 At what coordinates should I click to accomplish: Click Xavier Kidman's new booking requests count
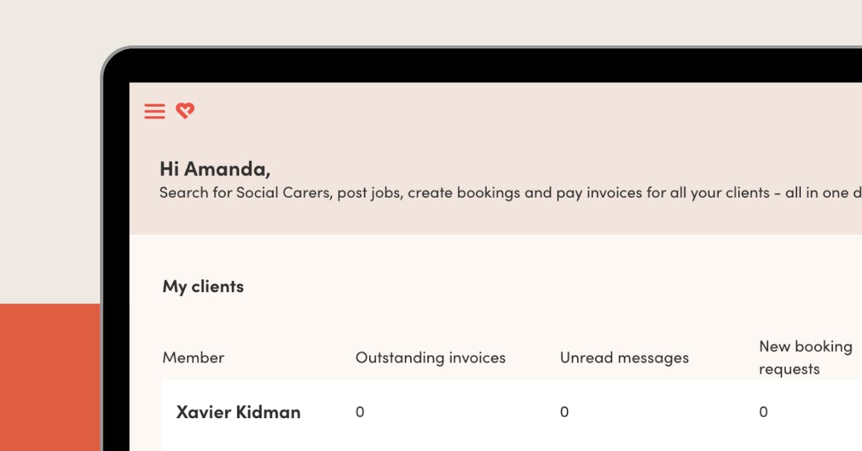pos(763,411)
